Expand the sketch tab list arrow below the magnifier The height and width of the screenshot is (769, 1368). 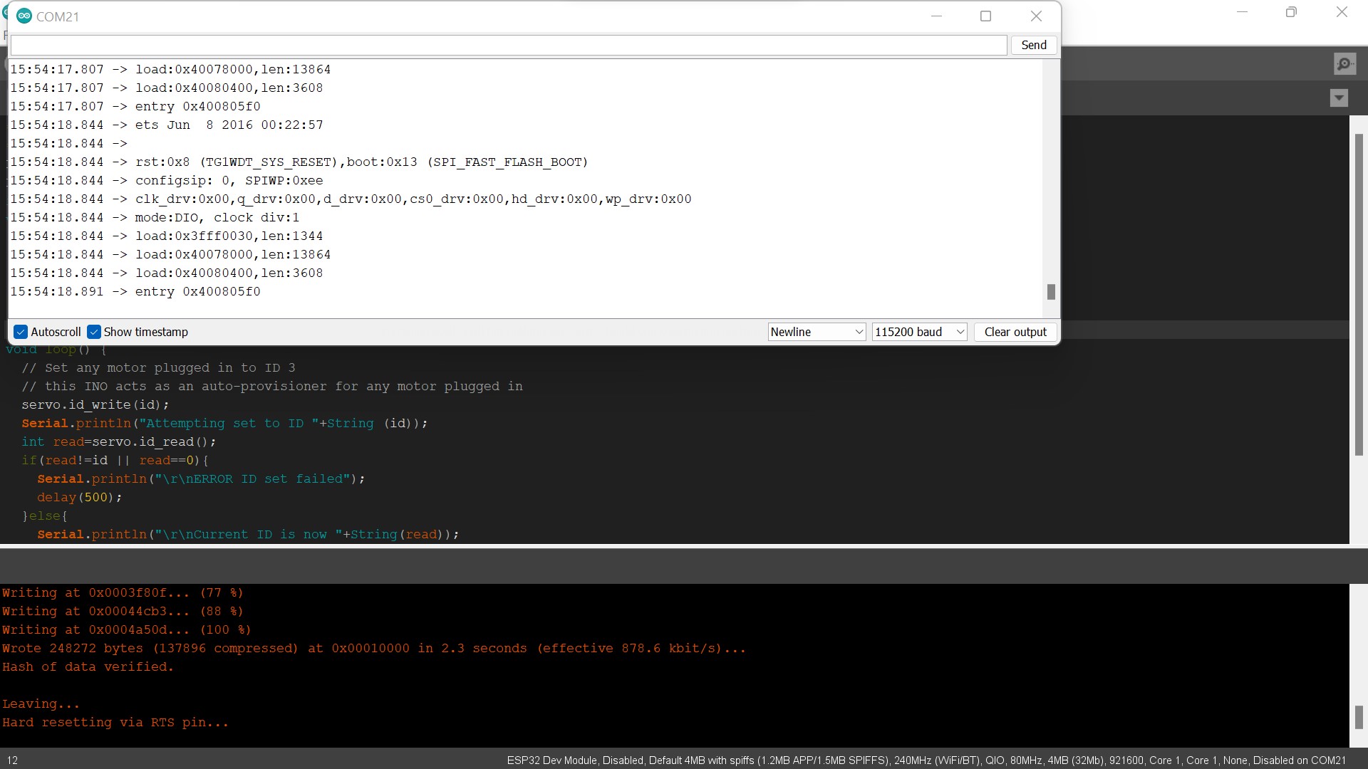point(1339,98)
